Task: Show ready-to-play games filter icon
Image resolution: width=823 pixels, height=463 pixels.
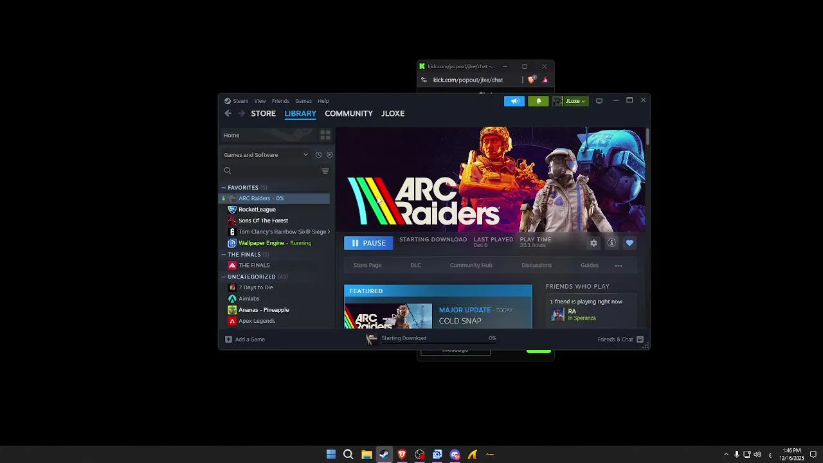Action: [x=329, y=155]
